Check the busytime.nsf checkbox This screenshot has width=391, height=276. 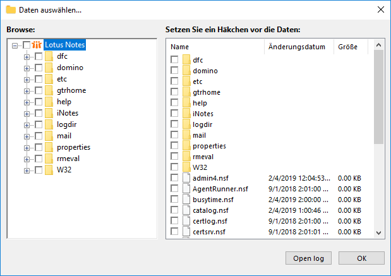(x=174, y=199)
